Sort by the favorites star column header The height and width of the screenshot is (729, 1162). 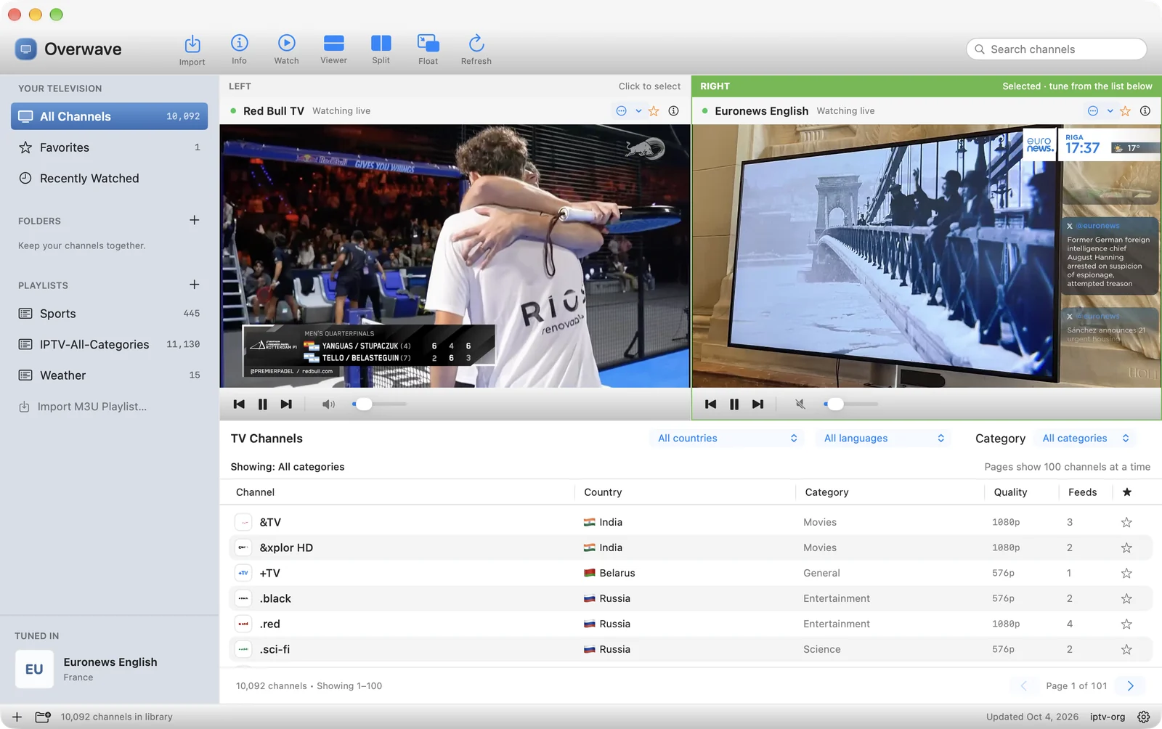1127,492
